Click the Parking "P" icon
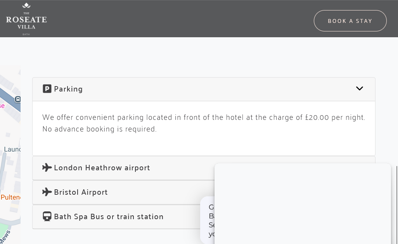This screenshot has width=398, height=244. tap(47, 89)
